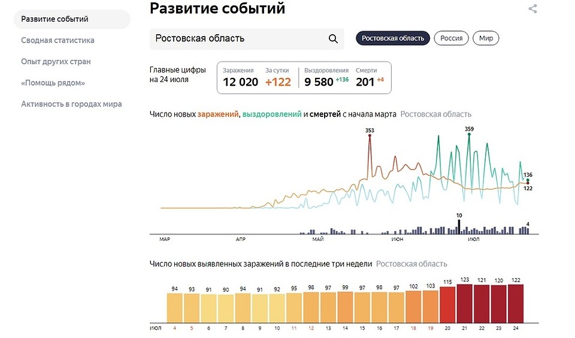
Task: Click the МАЙ axis label on timeline
Action: pos(318,239)
